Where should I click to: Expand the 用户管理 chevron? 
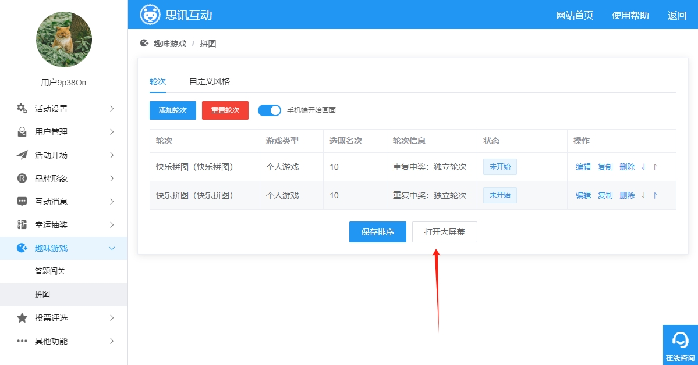point(112,131)
